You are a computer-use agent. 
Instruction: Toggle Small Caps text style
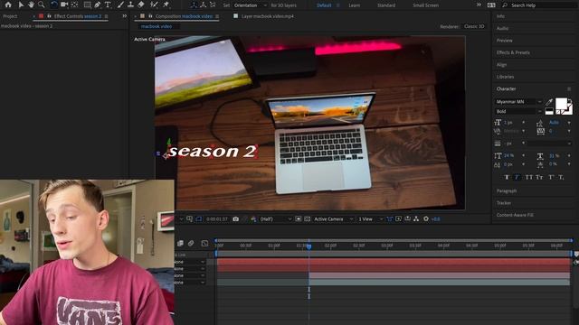pos(539,177)
